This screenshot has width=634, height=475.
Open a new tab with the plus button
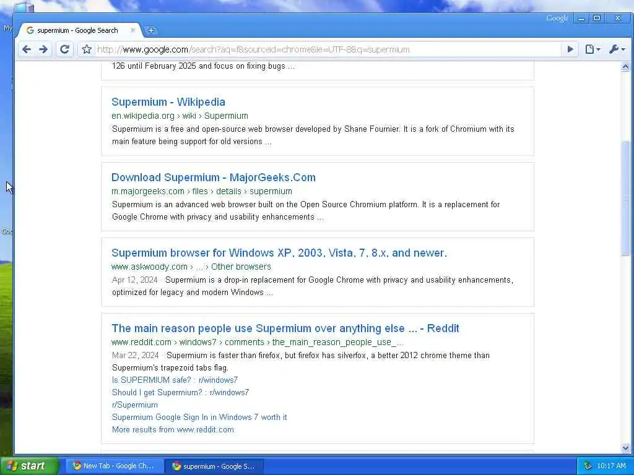pyautogui.click(x=151, y=30)
